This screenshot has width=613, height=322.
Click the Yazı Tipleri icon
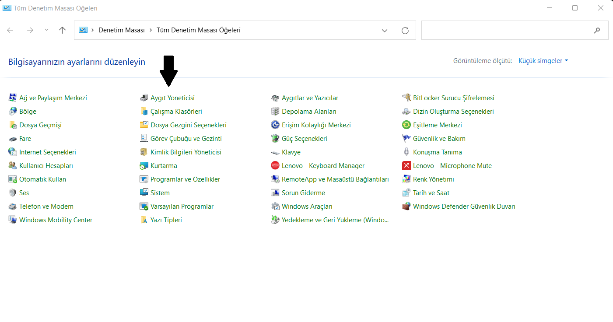[144, 220]
